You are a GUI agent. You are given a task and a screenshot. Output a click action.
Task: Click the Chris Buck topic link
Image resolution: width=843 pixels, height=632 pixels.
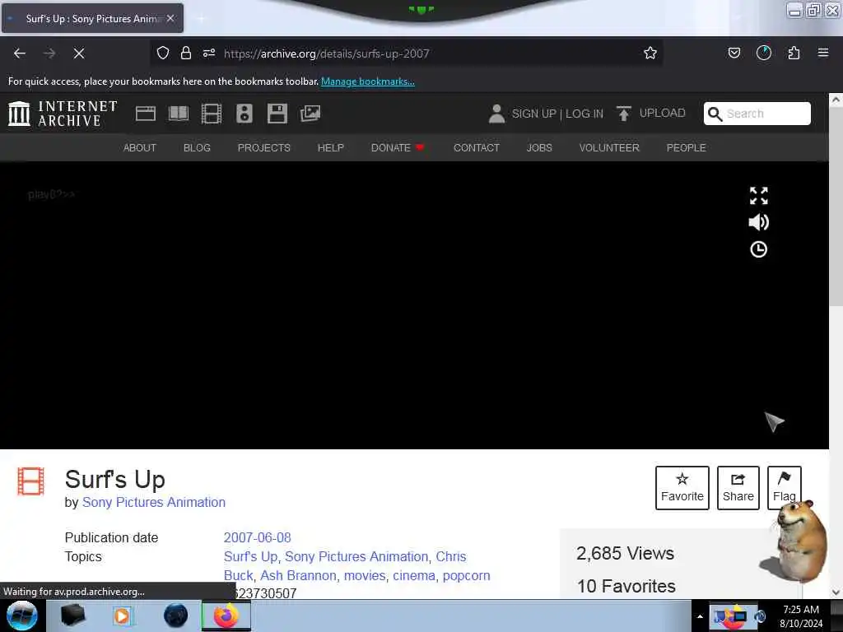click(345, 566)
